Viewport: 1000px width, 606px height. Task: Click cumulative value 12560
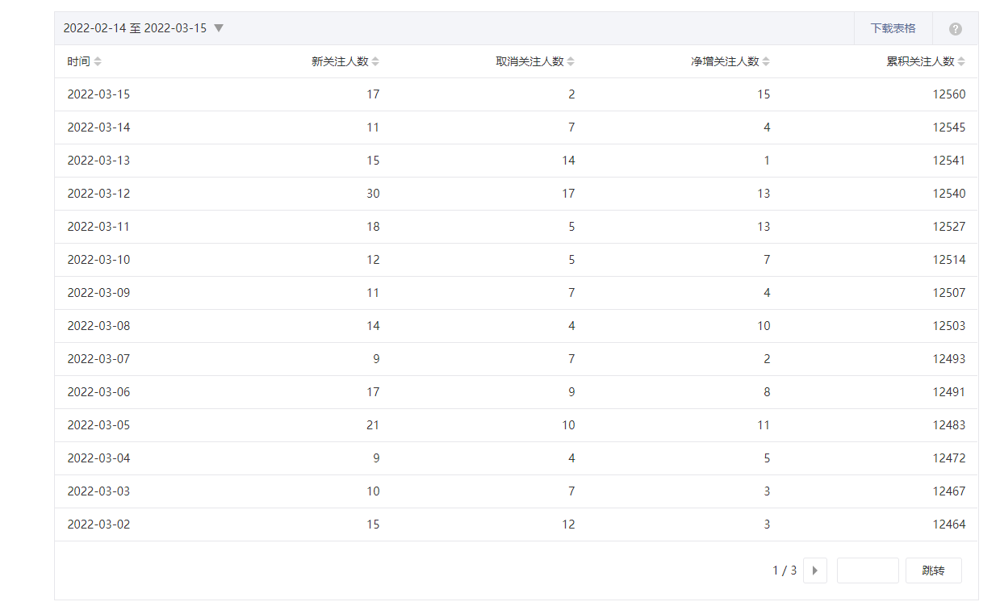(948, 94)
